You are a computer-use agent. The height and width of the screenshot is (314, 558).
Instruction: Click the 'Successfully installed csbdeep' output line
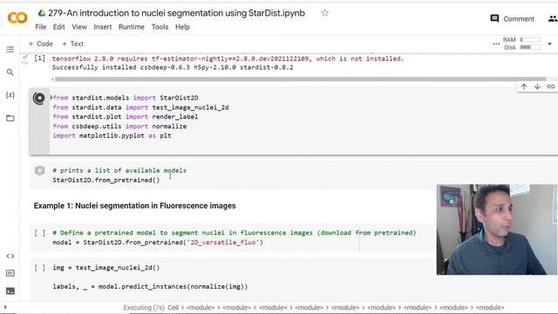tap(173, 67)
